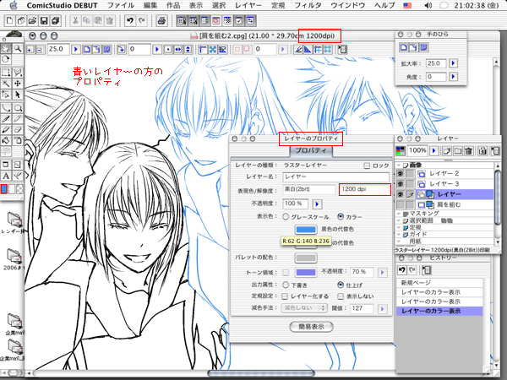This screenshot has width=507, height=380.
Task: Toggle visibility eye of レイヤー 2
Action: [401, 172]
